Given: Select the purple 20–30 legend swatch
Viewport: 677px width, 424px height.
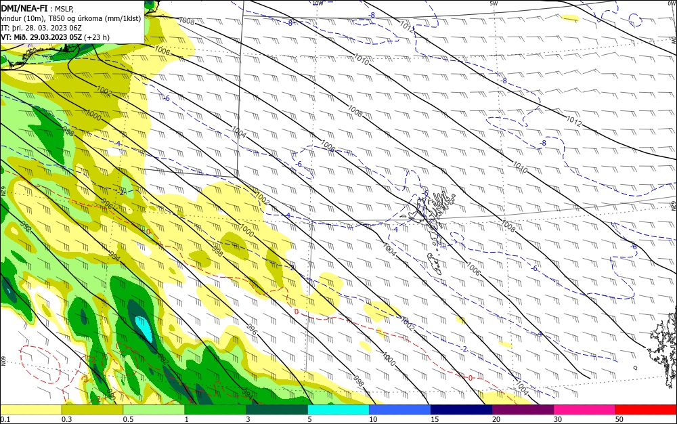Looking at the screenshot, I should 523,410.
